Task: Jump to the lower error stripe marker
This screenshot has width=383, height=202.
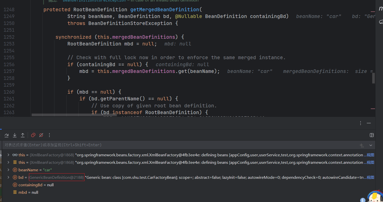Action: click(373, 109)
